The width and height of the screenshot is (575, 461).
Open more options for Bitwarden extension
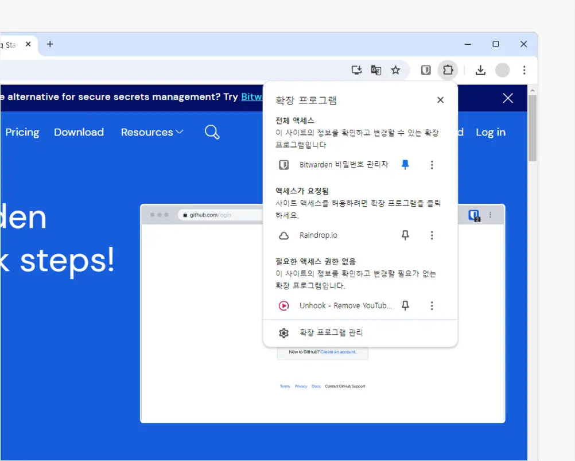(432, 165)
